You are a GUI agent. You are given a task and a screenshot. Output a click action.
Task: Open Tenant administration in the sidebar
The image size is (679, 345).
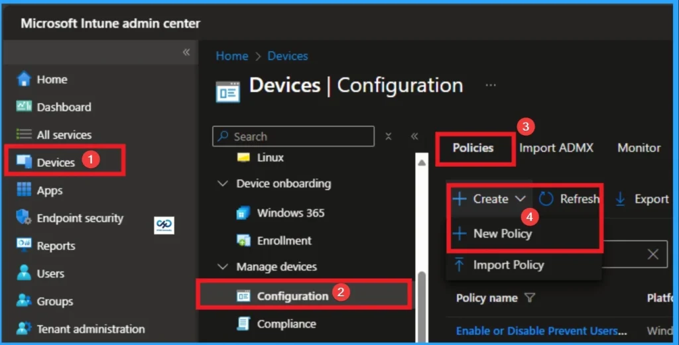[80, 328]
